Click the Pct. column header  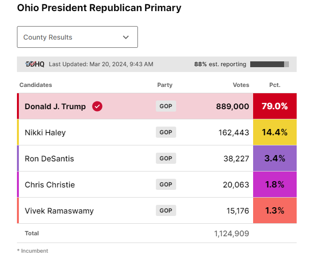tap(274, 85)
